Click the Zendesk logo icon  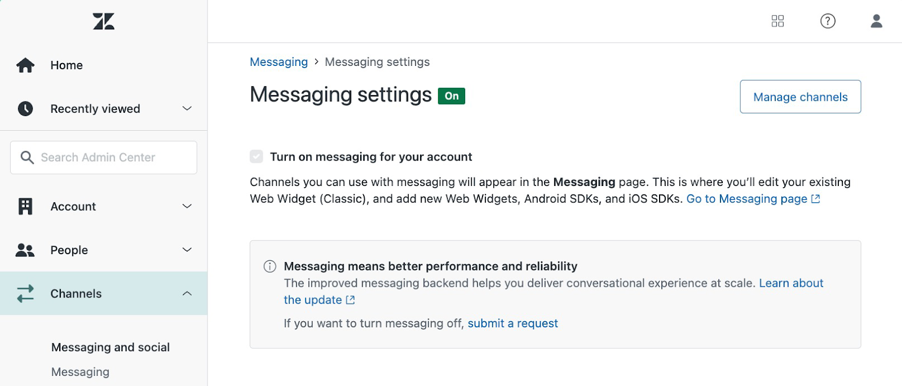coord(104,21)
